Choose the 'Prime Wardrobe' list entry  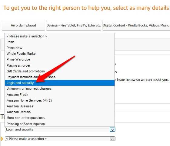pyautogui.click(x=60, y=59)
